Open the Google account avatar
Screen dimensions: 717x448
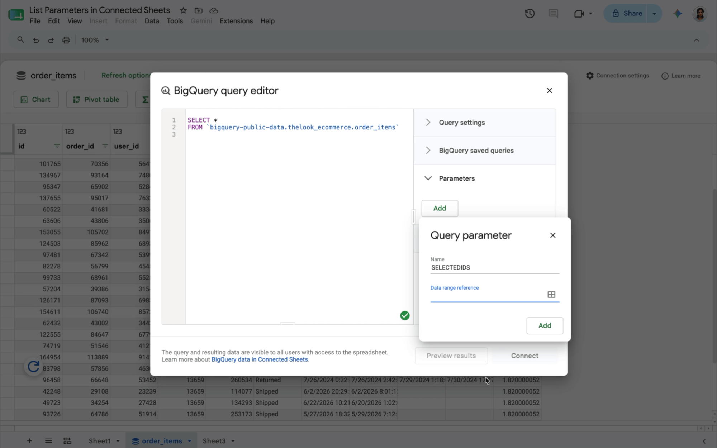pos(700,14)
